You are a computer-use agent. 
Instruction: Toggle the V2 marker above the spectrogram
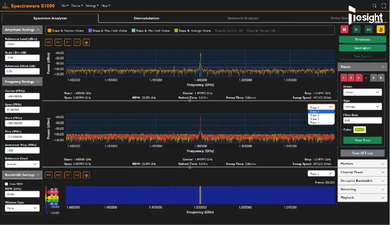(77, 175)
